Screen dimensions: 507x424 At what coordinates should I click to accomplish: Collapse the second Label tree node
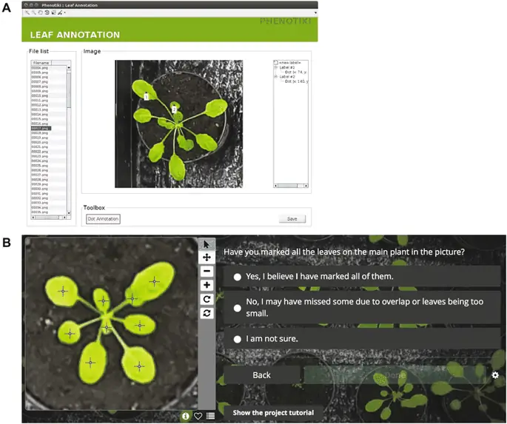click(x=276, y=76)
